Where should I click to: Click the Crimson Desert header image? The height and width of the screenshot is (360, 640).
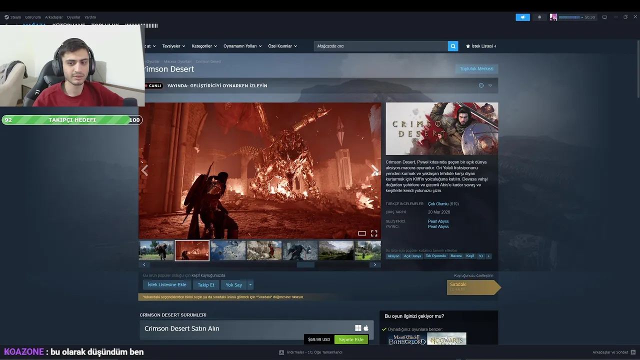442,129
